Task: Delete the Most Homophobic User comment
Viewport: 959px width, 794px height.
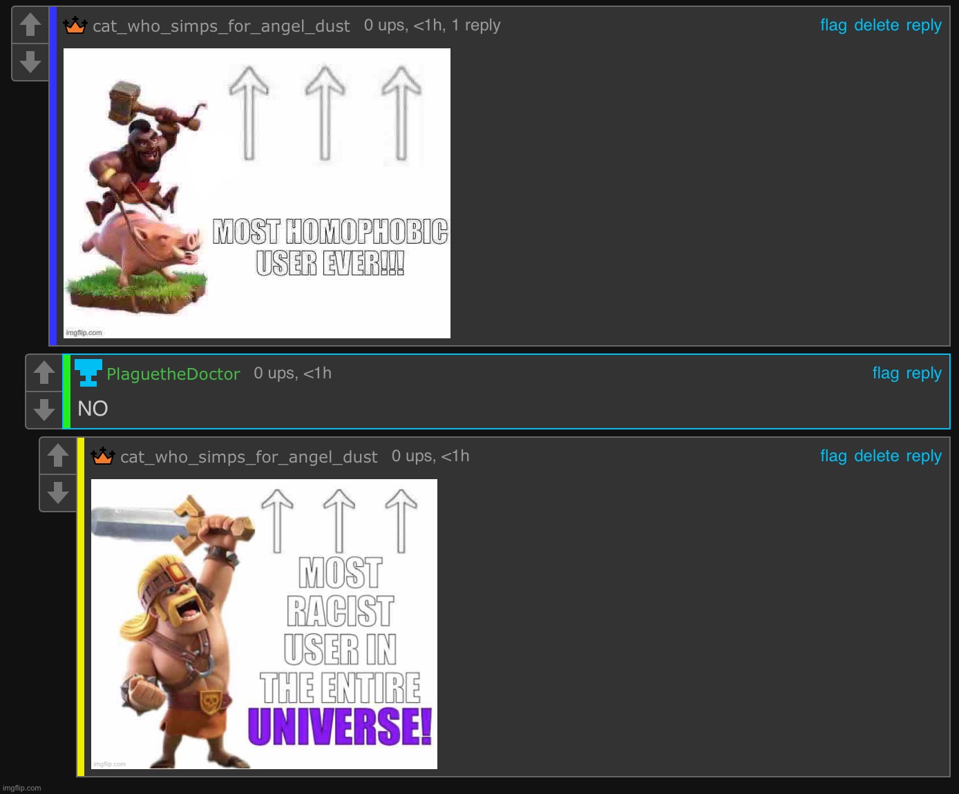Action: 876,26
